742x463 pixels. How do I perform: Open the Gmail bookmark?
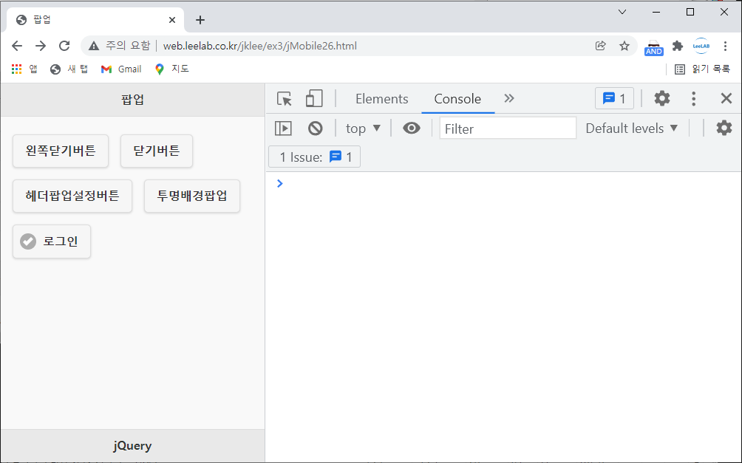coord(121,69)
